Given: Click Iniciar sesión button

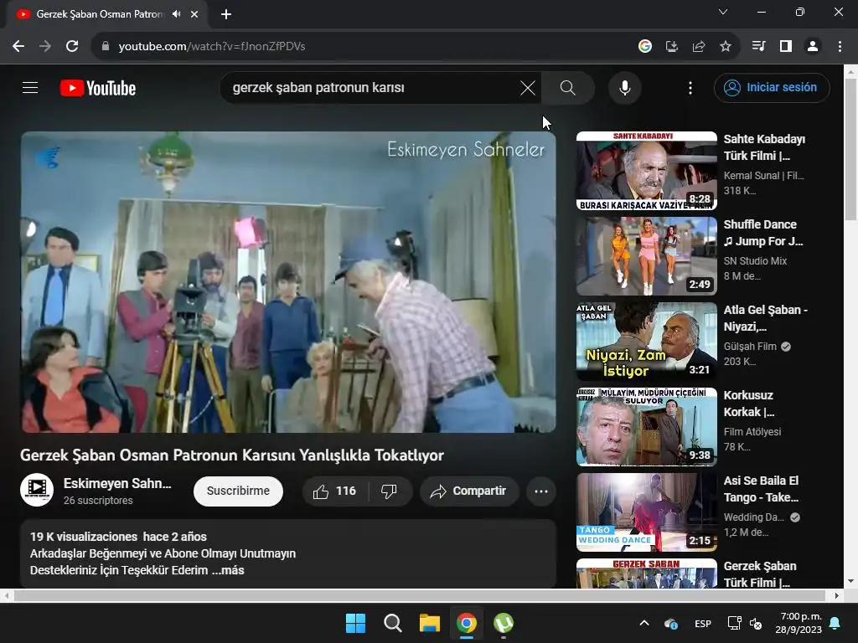Looking at the screenshot, I should click(x=772, y=87).
